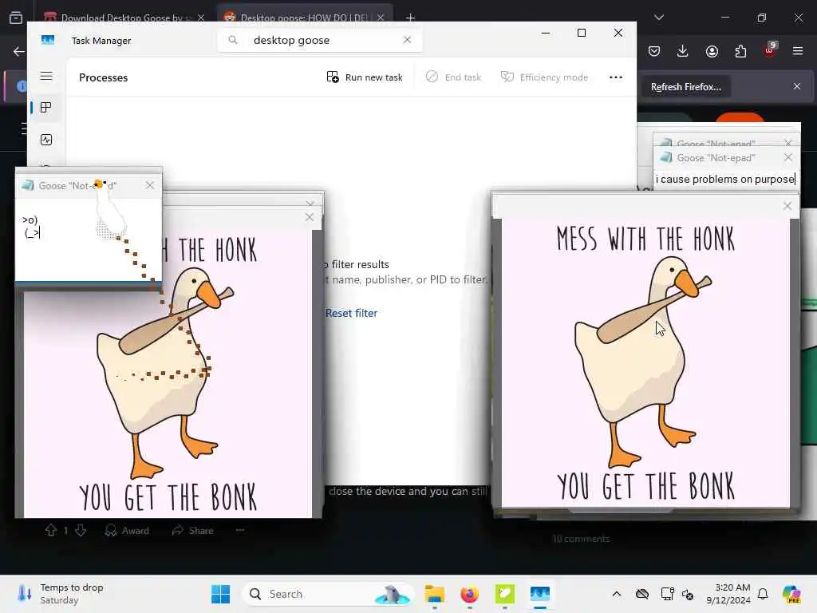Screen dimensions: 817x613
Task: Downvote the Reddit post
Action: (81, 530)
